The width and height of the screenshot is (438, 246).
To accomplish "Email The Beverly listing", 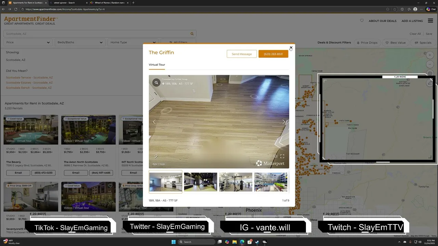I will pos(18,173).
